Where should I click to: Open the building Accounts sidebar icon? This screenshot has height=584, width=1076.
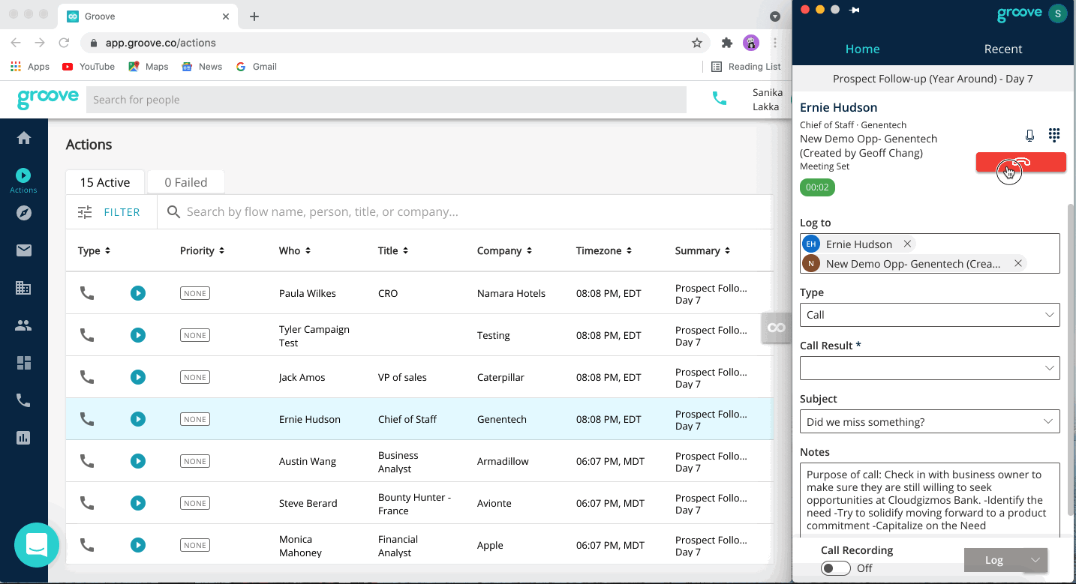(24, 288)
